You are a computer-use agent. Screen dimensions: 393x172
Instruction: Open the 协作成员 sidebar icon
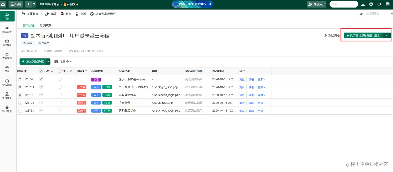[x=7, y=96]
